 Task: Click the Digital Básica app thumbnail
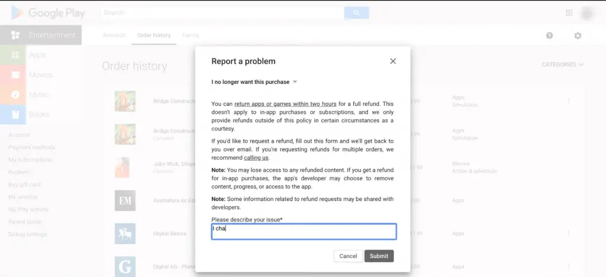click(125, 233)
